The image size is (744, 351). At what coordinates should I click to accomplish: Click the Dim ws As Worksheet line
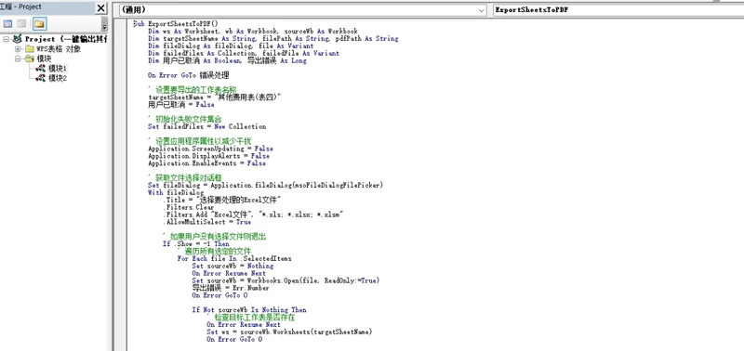(x=252, y=32)
